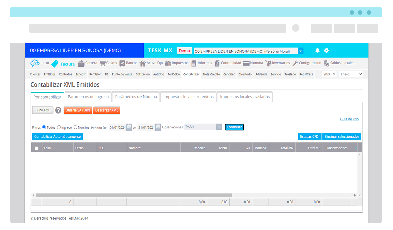Click the Bancos module icon
This screenshot has height=230, width=393.
click(x=123, y=63)
